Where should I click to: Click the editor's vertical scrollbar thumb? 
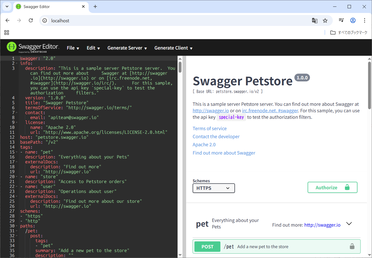pos(180,67)
